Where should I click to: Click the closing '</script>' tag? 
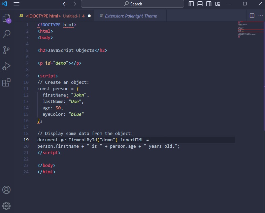pyautogui.click(x=49, y=153)
